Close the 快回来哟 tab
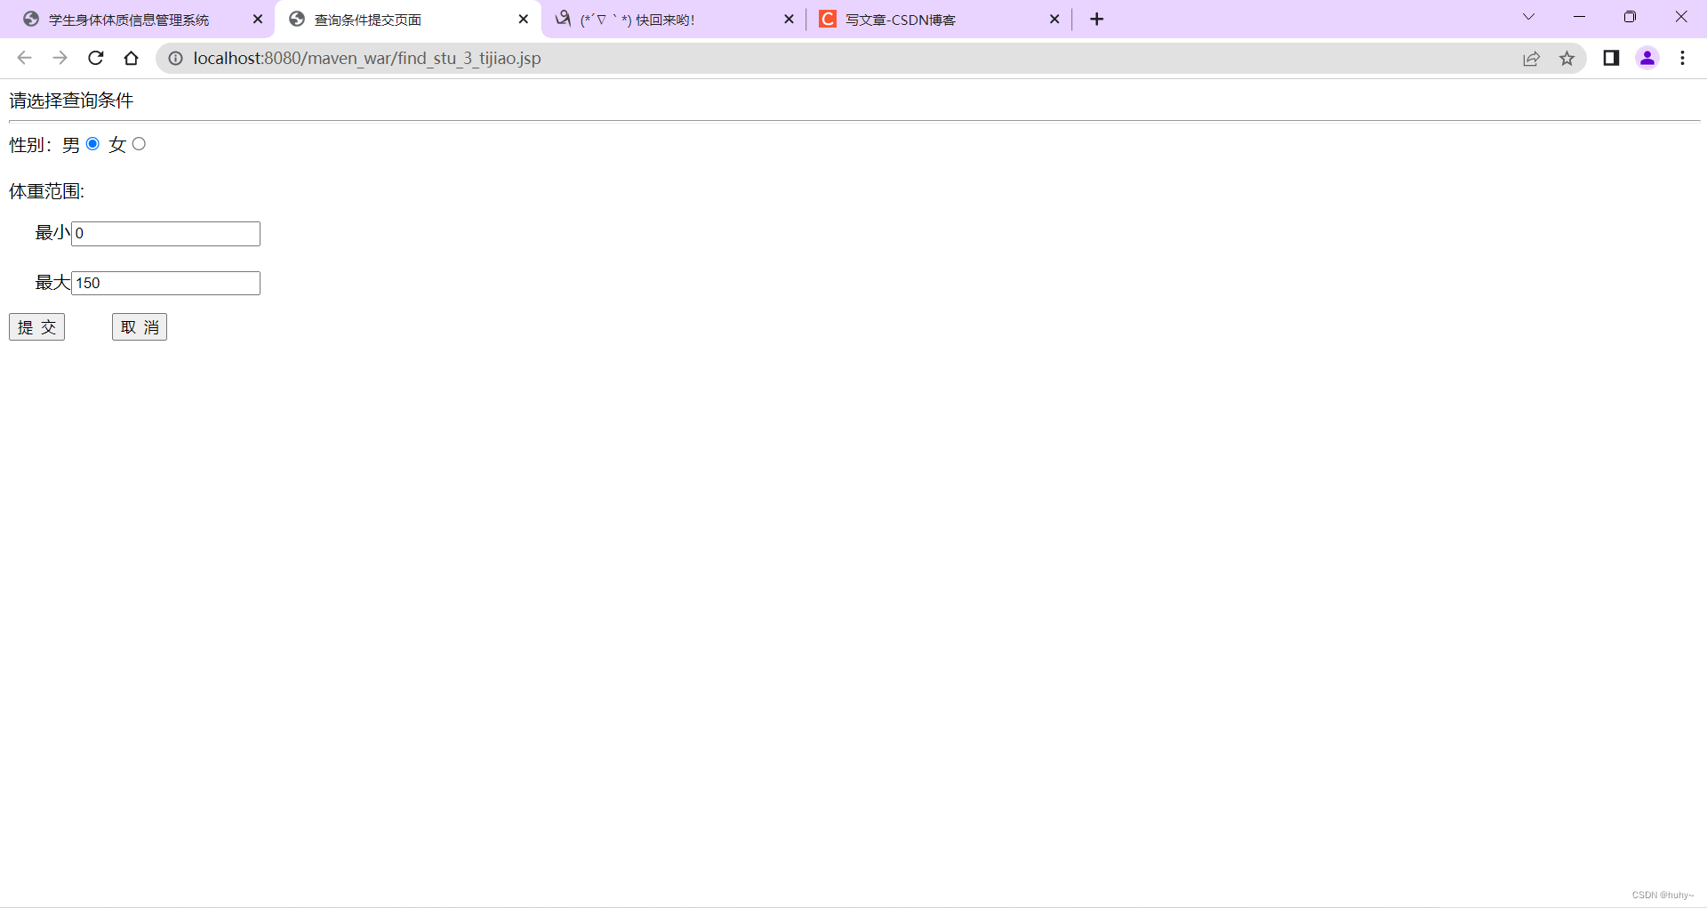This screenshot has width=1707, height=908. pyautogui.click(x=789, y=19)
